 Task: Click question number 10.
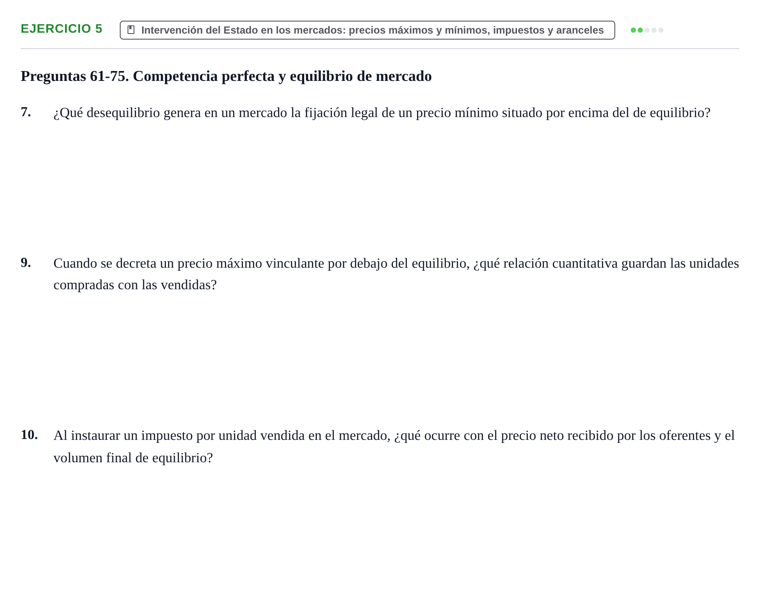pos(29,435)
